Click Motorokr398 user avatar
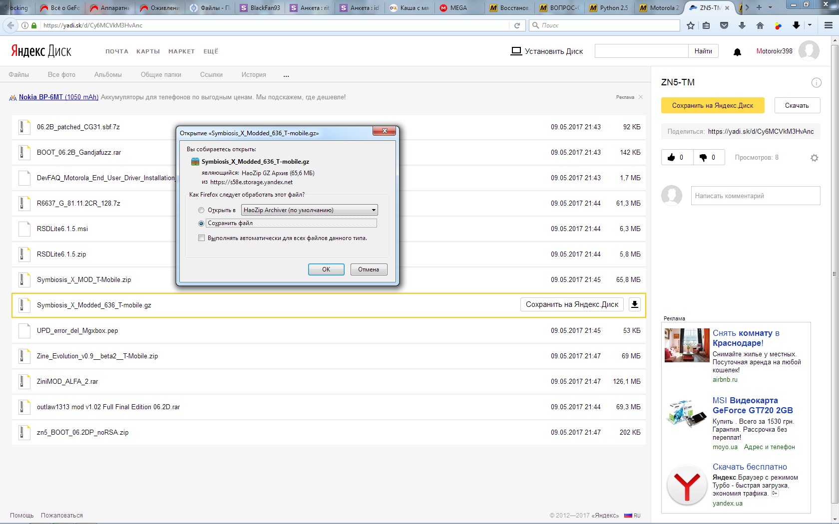Image resolution: width=839 pixels, height=524 pixels. coord(809,51)
